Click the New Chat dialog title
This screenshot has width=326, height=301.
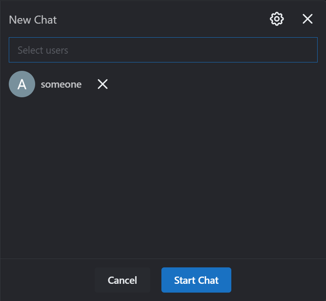tap(33, 20)
